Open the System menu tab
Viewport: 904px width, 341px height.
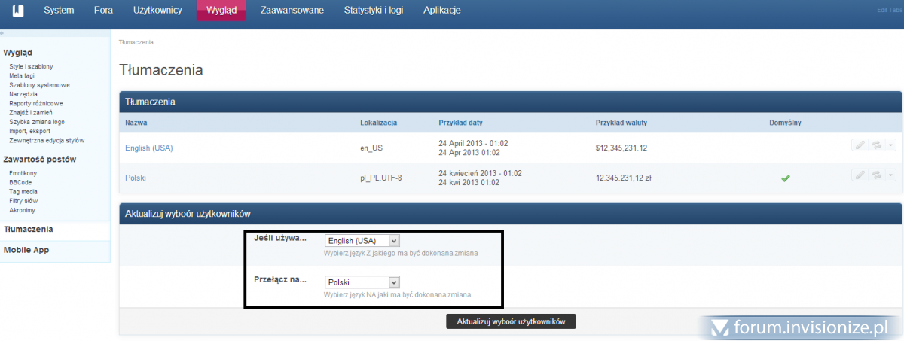[59, 11]
